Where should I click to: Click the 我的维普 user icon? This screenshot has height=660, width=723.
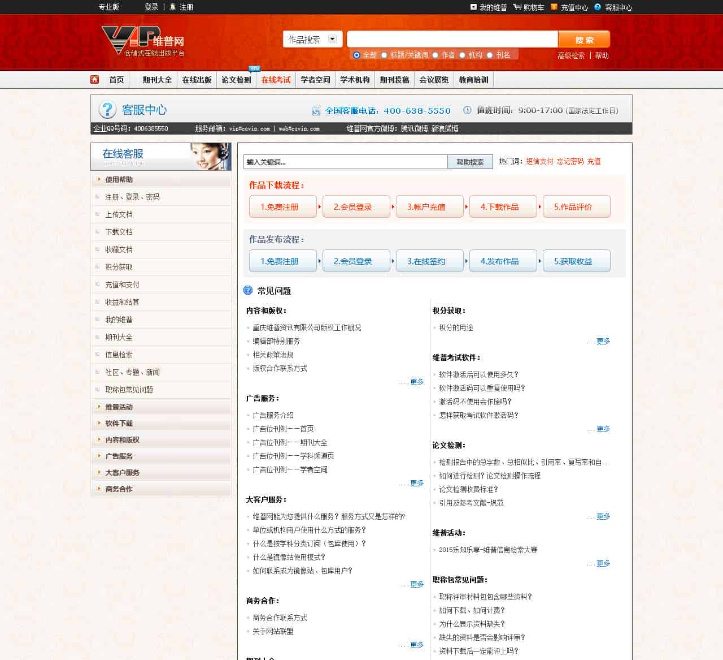coord(473,7)
